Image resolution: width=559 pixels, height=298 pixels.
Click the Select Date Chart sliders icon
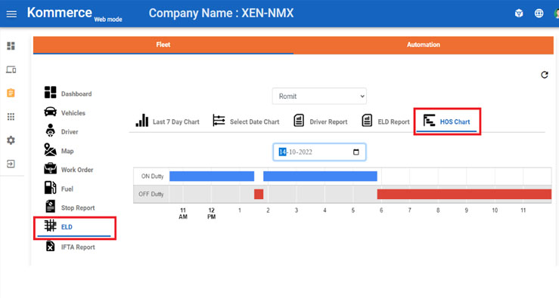click(x=219, y=120)
